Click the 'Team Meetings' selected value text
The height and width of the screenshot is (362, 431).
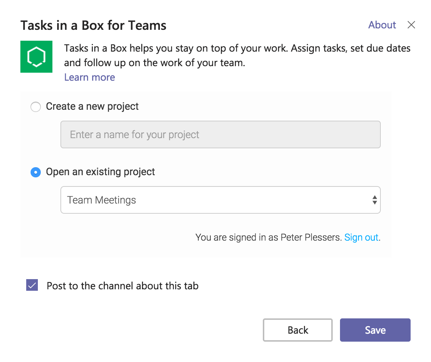pos(102,200)
